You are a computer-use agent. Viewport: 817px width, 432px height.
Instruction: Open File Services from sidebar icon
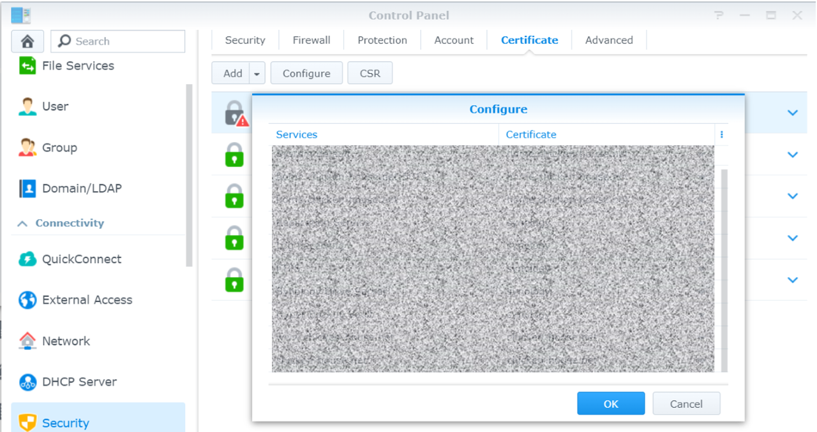(x=27, y=66)
